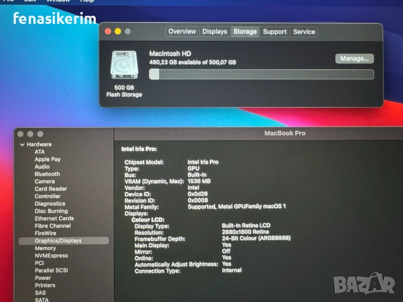Open Parallel SCSI entry
The height and width of the screenshot is (302, 403).
tap(52, 271)
